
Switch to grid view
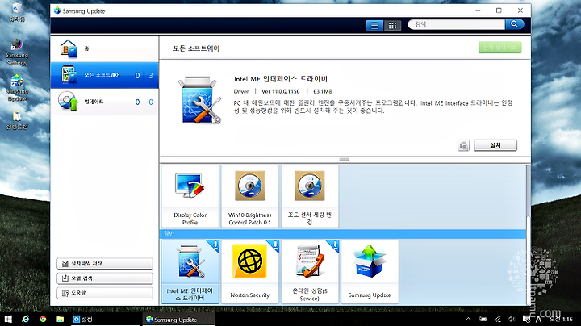tap(392, 25)
